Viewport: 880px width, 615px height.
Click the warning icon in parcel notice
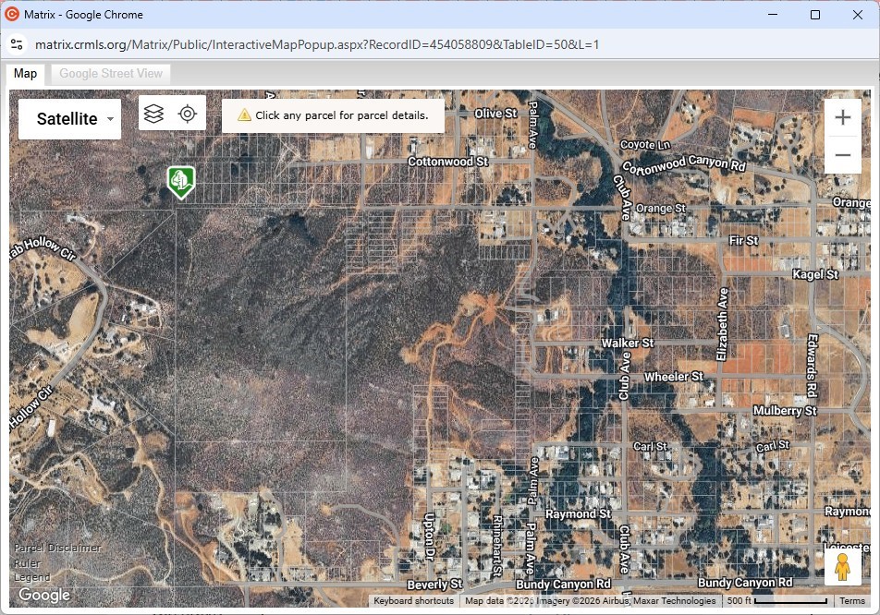click(x=244, y=115)
